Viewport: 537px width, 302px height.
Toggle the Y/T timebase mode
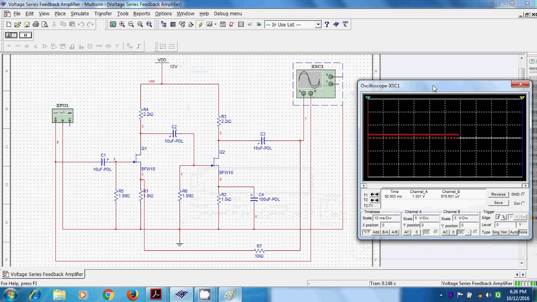(367, 232)
